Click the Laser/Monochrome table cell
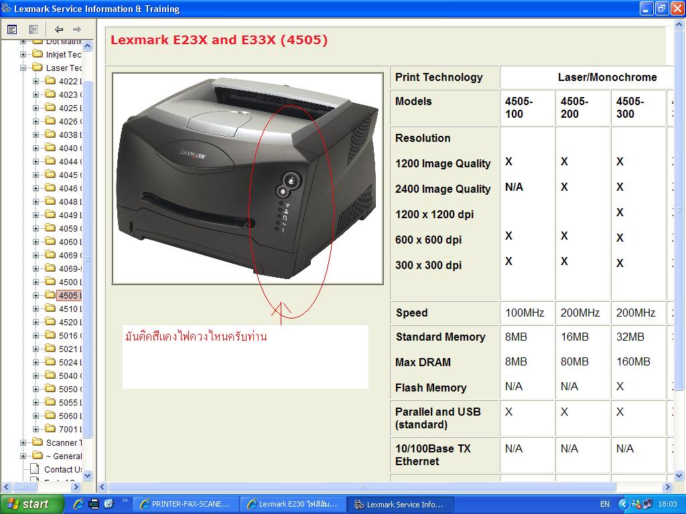This screenshot has height=514, width=686. point(607,78)
